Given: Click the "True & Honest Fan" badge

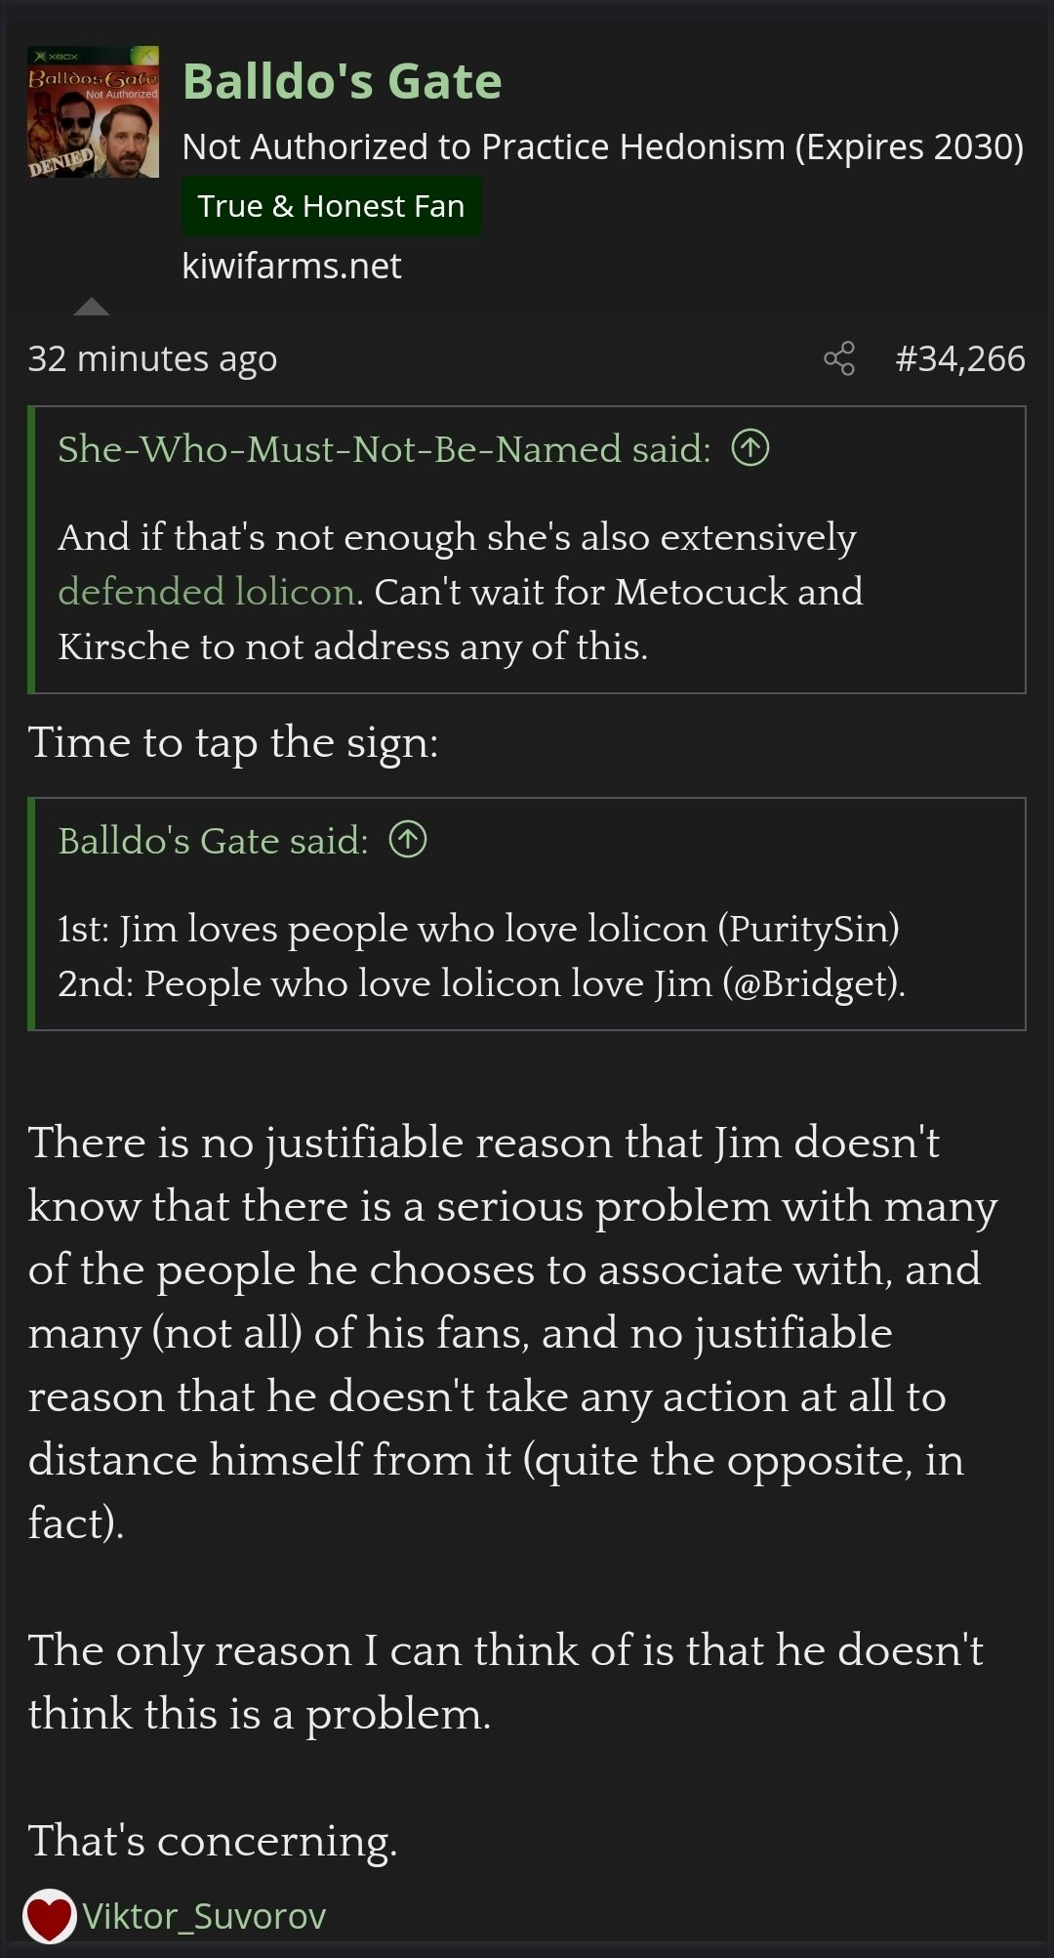Looking at the screenshot, I should pyautogui.click(x=331, y=206).
